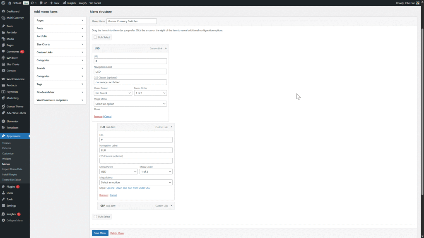Click the Elementor sidebar icon
Viewport: 424px width, 238px height.
pyautogui.click(x=3, y=121)
